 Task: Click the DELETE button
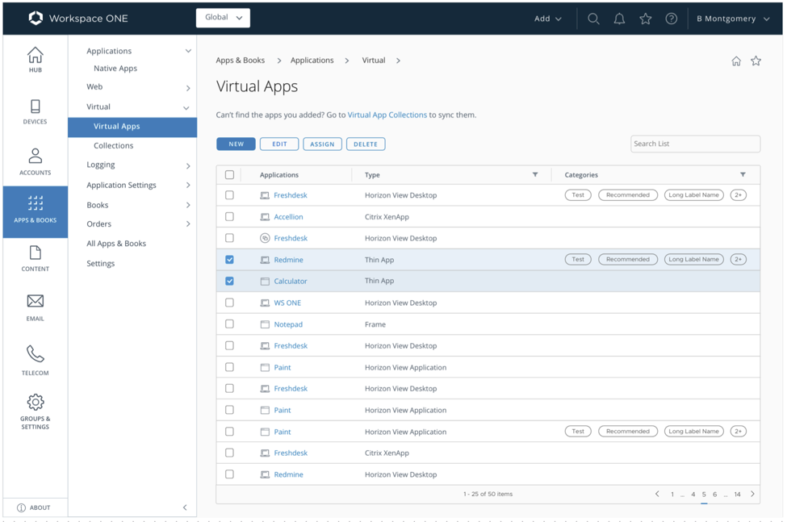[x=366, y=144]
